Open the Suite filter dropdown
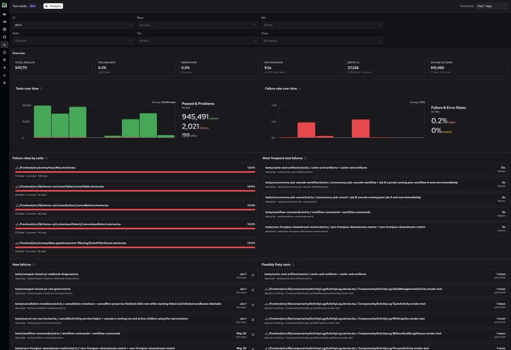511x350 pixels. coord(74,41)
